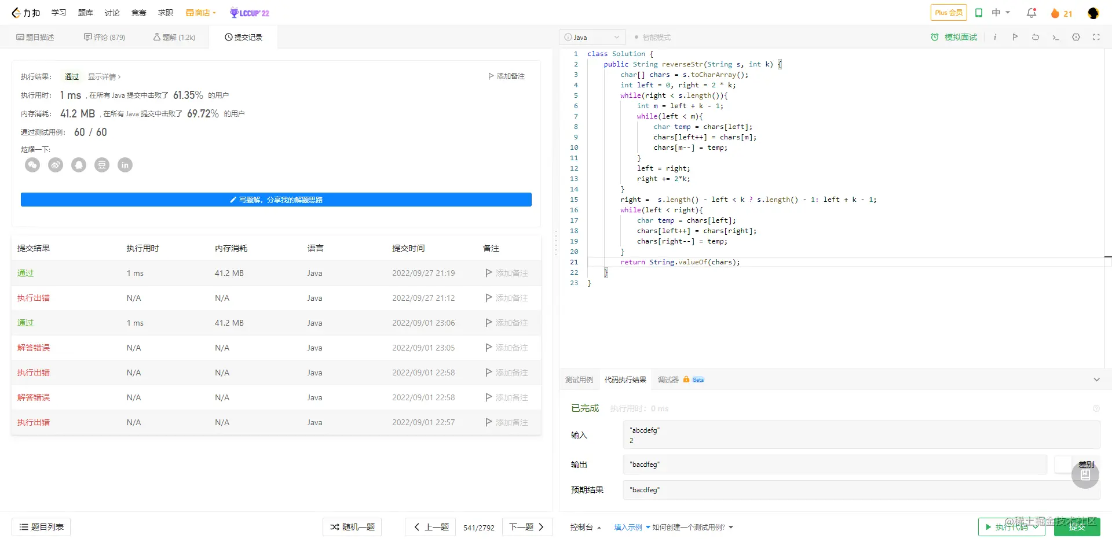Open the 通过 submission from 2022/09/27 21:19
The image size is (1112, 542).
tap(25, 273)
